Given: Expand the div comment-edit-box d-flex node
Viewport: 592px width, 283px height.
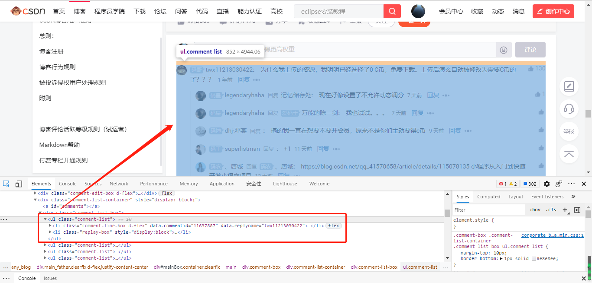Looking at the screenshot, I should (36, 193).
